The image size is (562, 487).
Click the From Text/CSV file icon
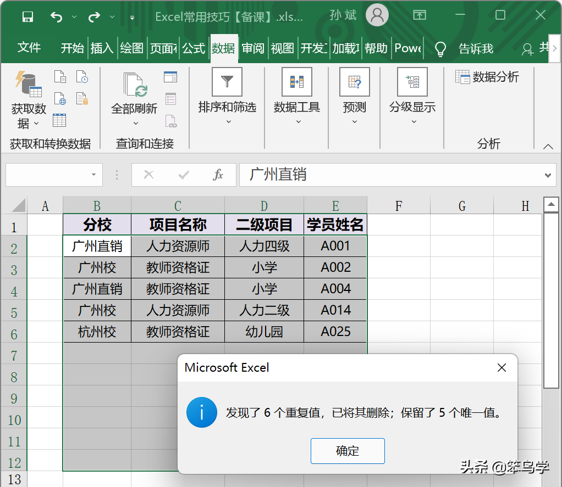(60, 76)
